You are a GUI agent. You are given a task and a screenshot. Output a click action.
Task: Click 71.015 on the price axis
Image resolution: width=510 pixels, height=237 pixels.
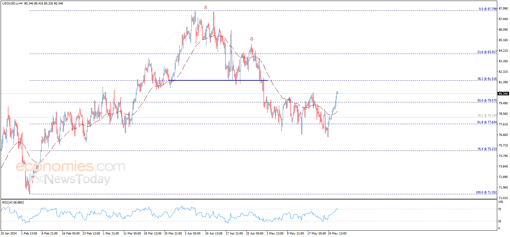pos(503,198)
